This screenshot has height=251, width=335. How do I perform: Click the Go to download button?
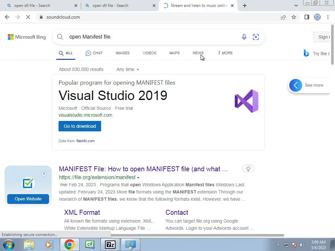tap(80, 126)
